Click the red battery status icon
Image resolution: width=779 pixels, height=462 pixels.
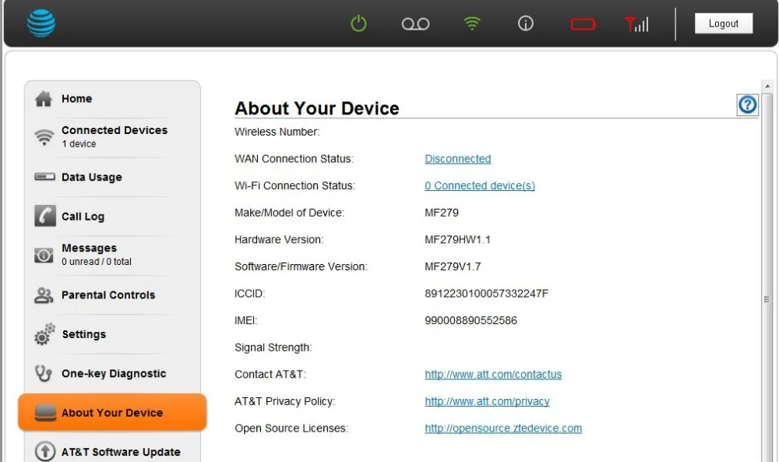tap(583, 24)
